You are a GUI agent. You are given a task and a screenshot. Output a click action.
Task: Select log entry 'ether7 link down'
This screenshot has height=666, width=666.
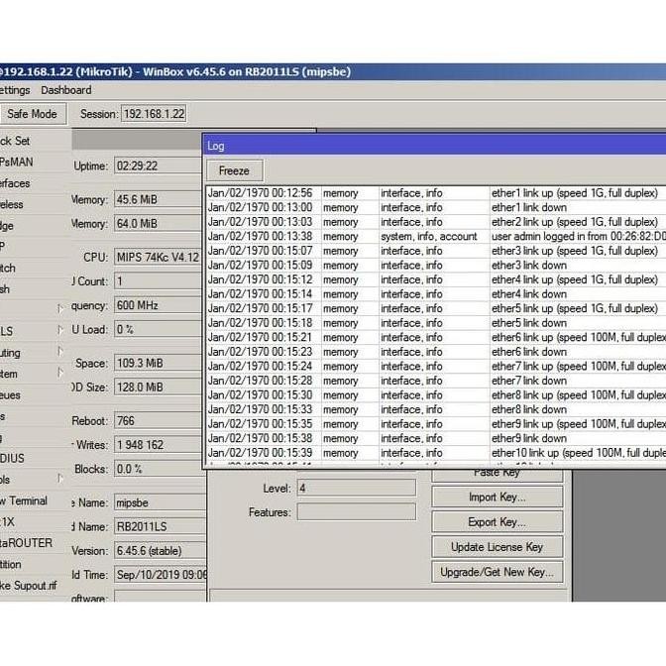click(436, 381)
